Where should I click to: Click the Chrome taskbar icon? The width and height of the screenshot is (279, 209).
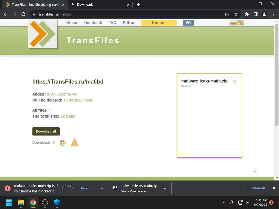pyautogui.click(x=33, y=202)
